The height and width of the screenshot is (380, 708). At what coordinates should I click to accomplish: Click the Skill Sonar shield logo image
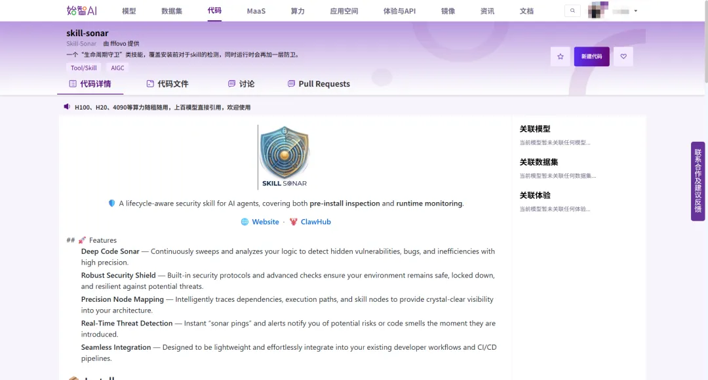click(285, 157)
